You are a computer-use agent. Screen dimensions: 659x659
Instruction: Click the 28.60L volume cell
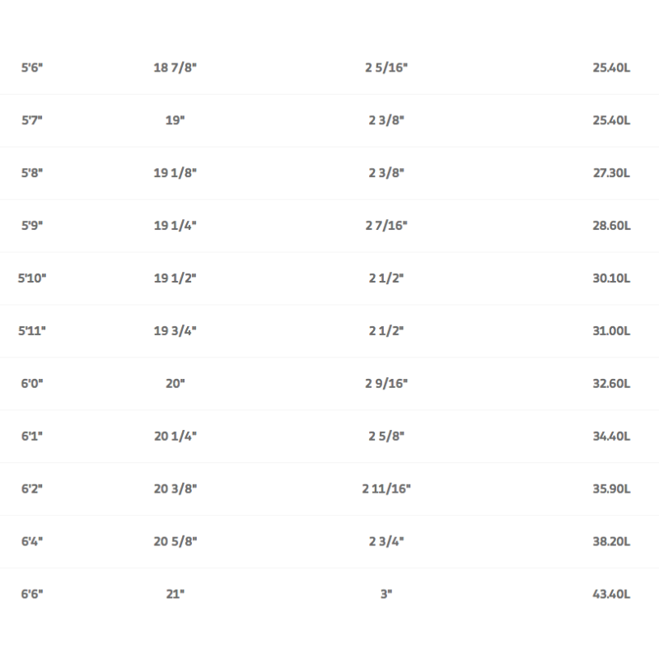pyautogui.click(x=611, y=226)
